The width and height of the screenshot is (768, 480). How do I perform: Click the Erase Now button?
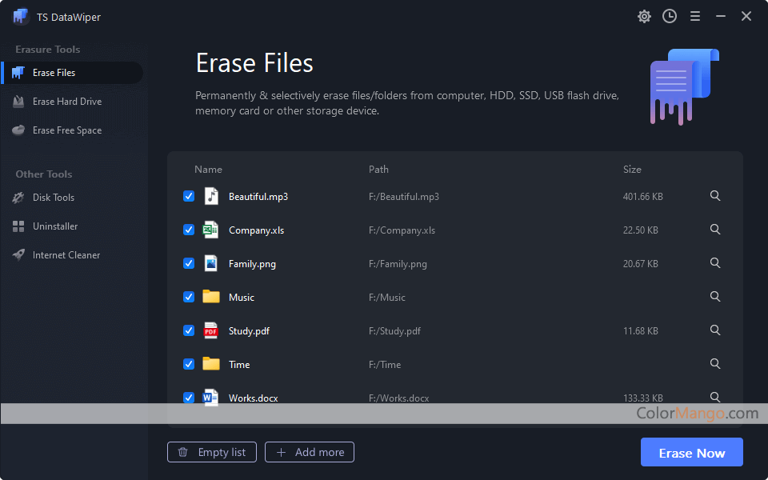(691, 453)
